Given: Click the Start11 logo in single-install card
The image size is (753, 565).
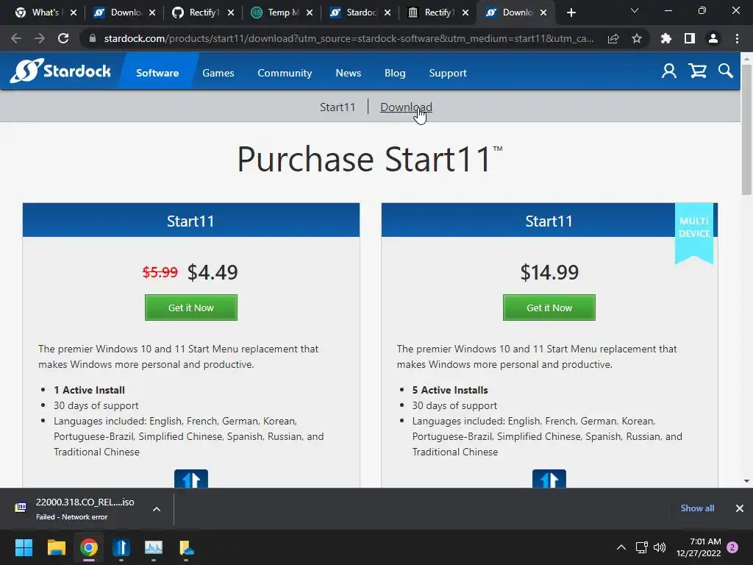Looking at the screenshot, I should (x=191, y=479).
